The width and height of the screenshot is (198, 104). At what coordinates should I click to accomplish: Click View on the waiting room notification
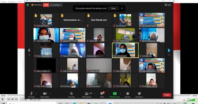click(113, 8)
